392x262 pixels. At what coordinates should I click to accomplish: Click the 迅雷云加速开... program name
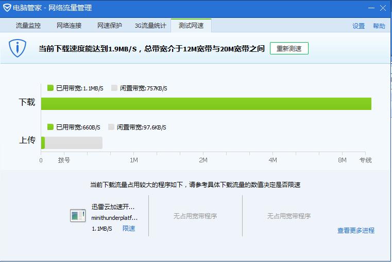(x=113, y=207)
